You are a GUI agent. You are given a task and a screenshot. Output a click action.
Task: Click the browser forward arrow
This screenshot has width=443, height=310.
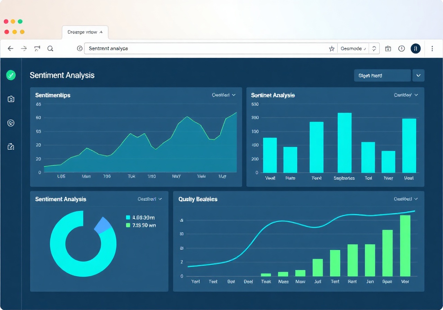(x=24, y=49)
